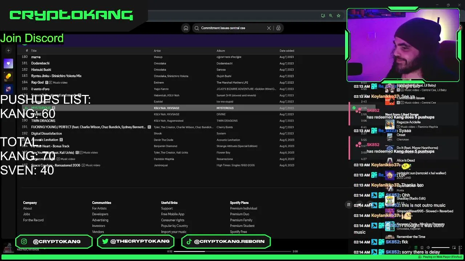This screenshot has width=465, height=261.
Task: Open Liked Songs heart thumbnail in sidebar
Action: [x=8, y=63]
